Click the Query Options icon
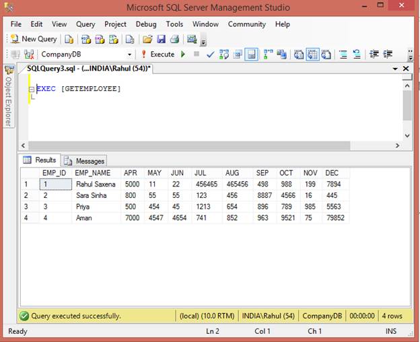The image size is (420, 342). 238,55
